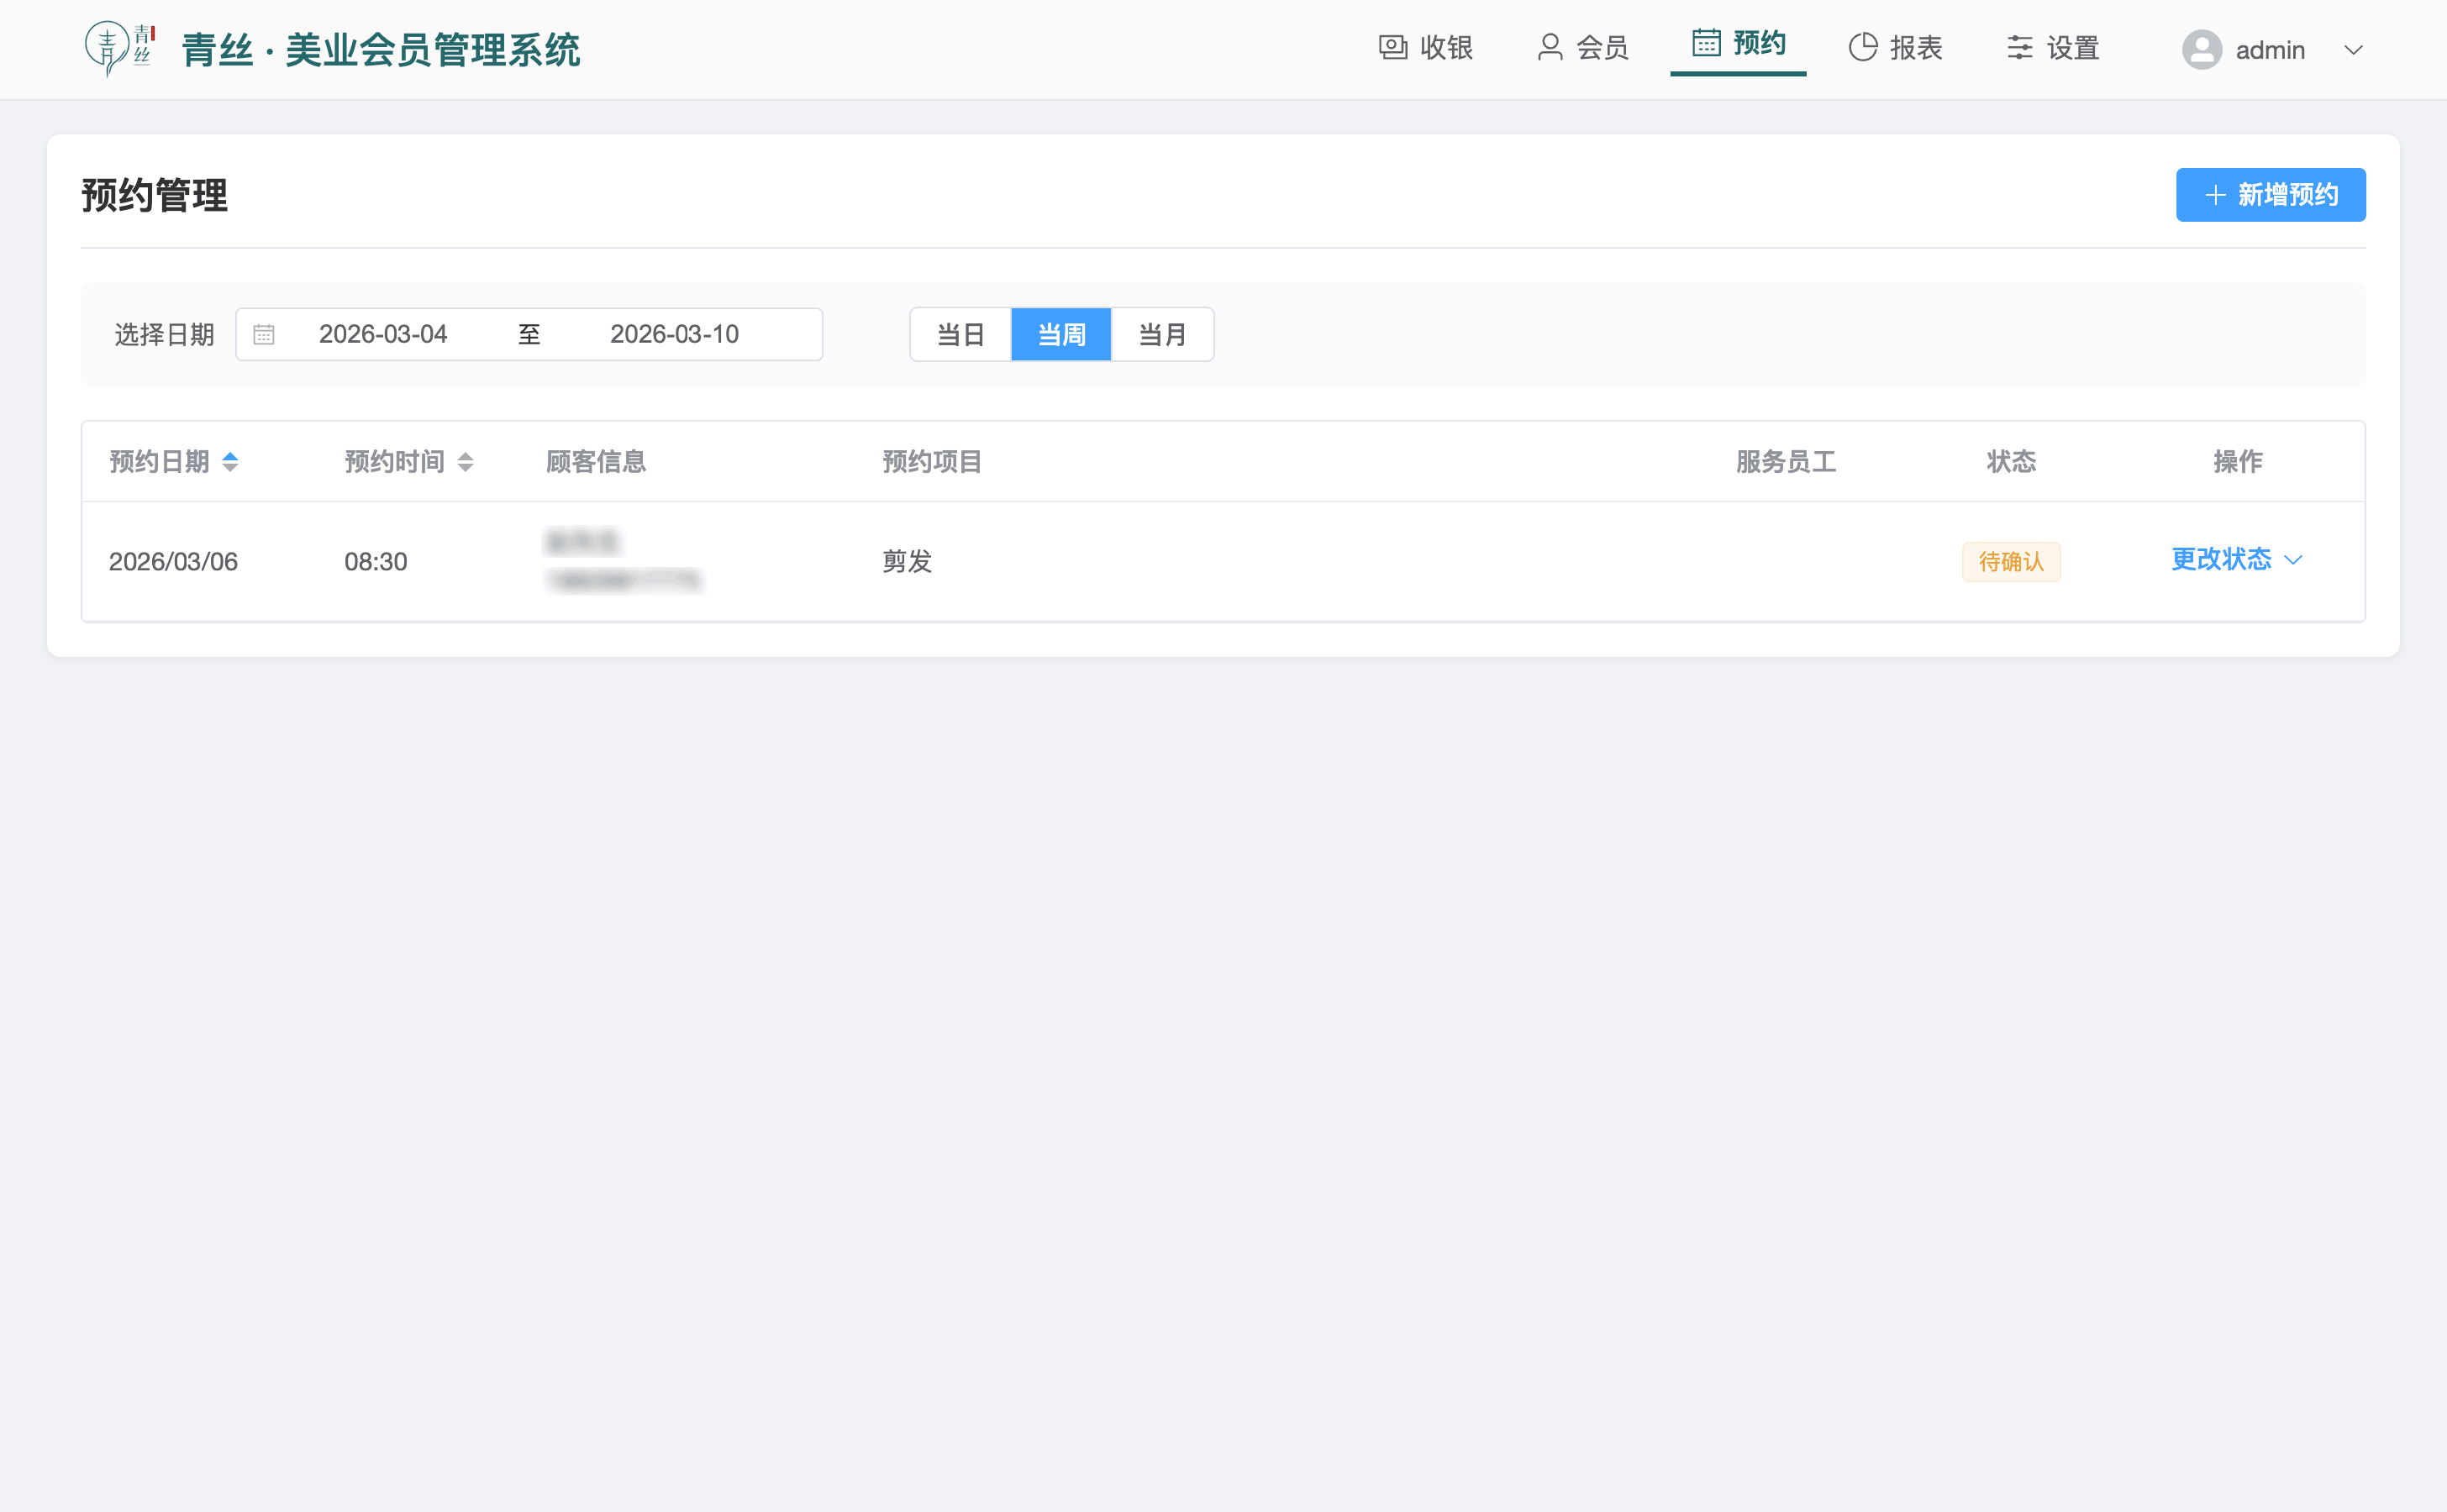Click the 服务员工 column header
The width and height of the screenshot is (2447, 1512).
1786,462
